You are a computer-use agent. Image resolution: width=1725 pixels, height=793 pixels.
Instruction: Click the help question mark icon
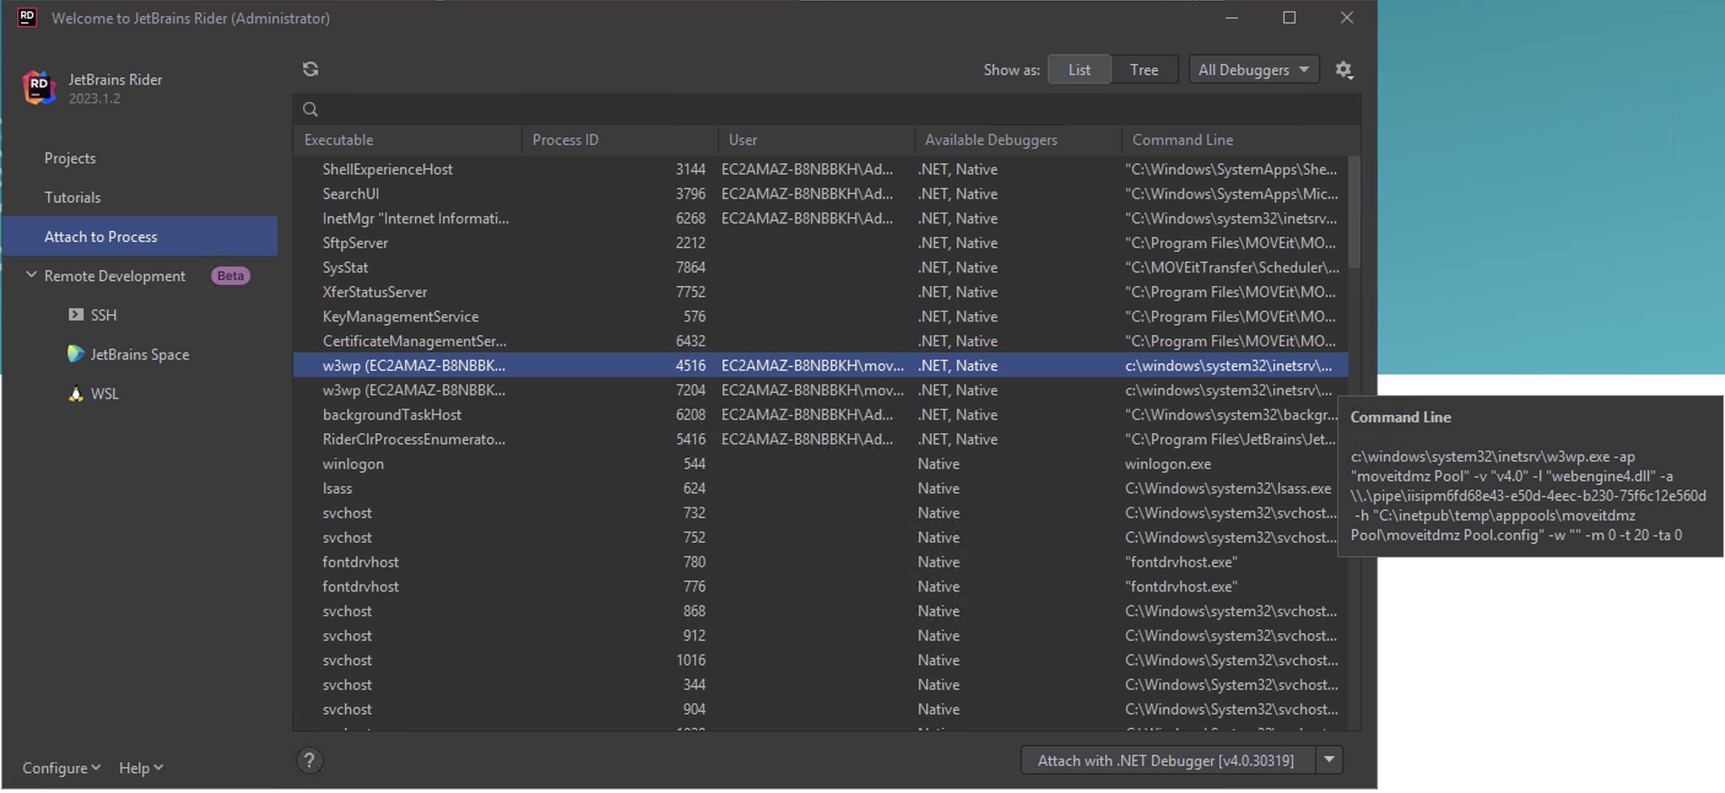tap(309, 760)
